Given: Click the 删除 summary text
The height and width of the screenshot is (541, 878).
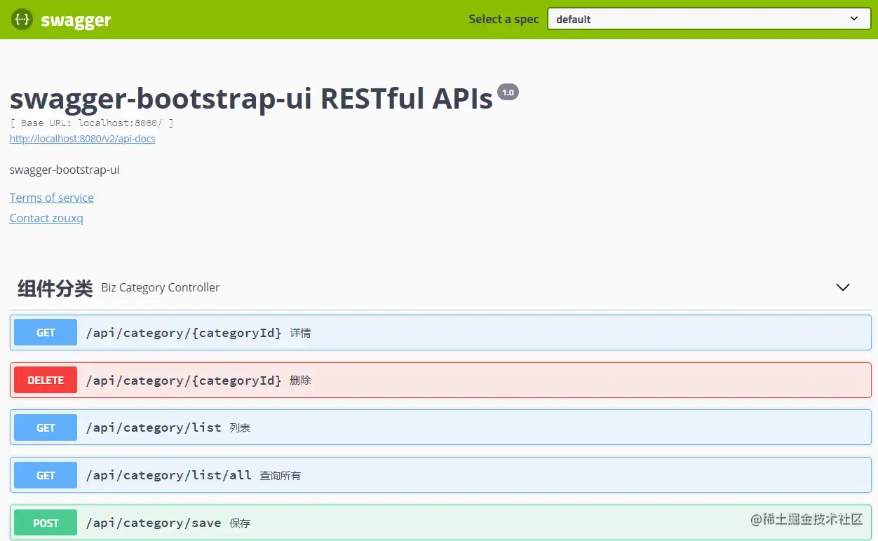Looking at the screenshot, I should coord(300,381).
